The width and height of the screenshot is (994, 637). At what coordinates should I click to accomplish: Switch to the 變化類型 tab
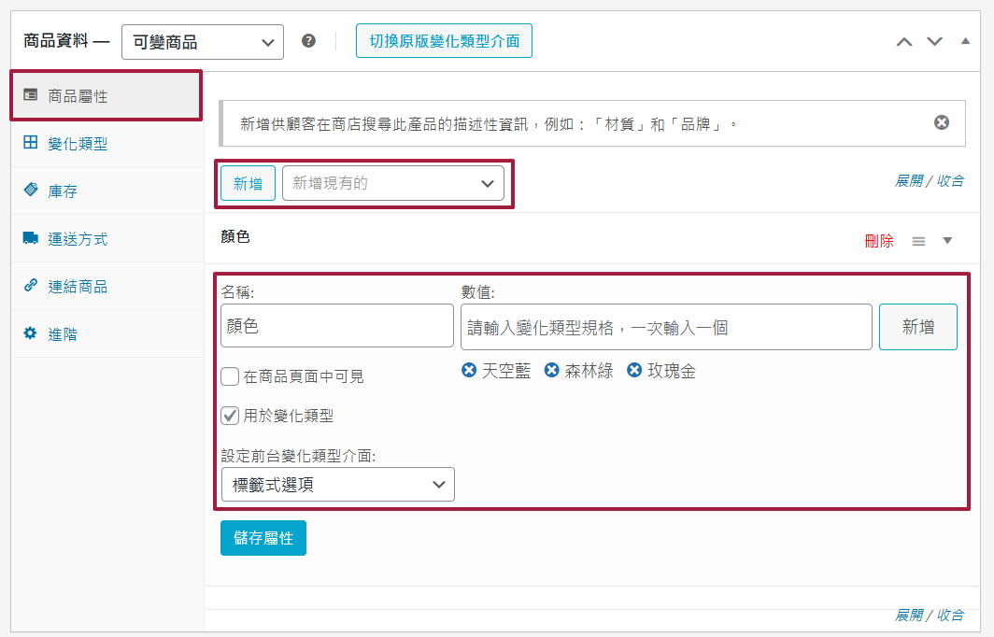[x=78, y=144]
